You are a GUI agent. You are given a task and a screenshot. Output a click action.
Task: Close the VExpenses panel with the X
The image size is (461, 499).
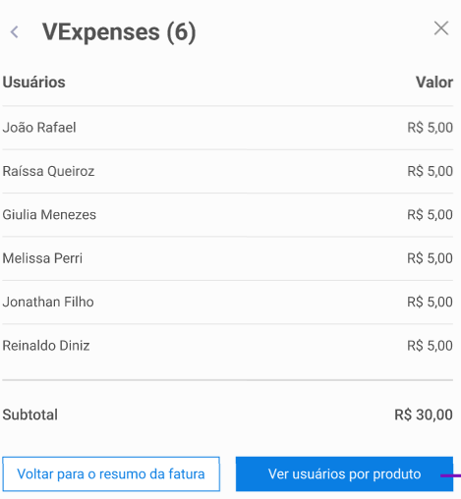(441, 28)
